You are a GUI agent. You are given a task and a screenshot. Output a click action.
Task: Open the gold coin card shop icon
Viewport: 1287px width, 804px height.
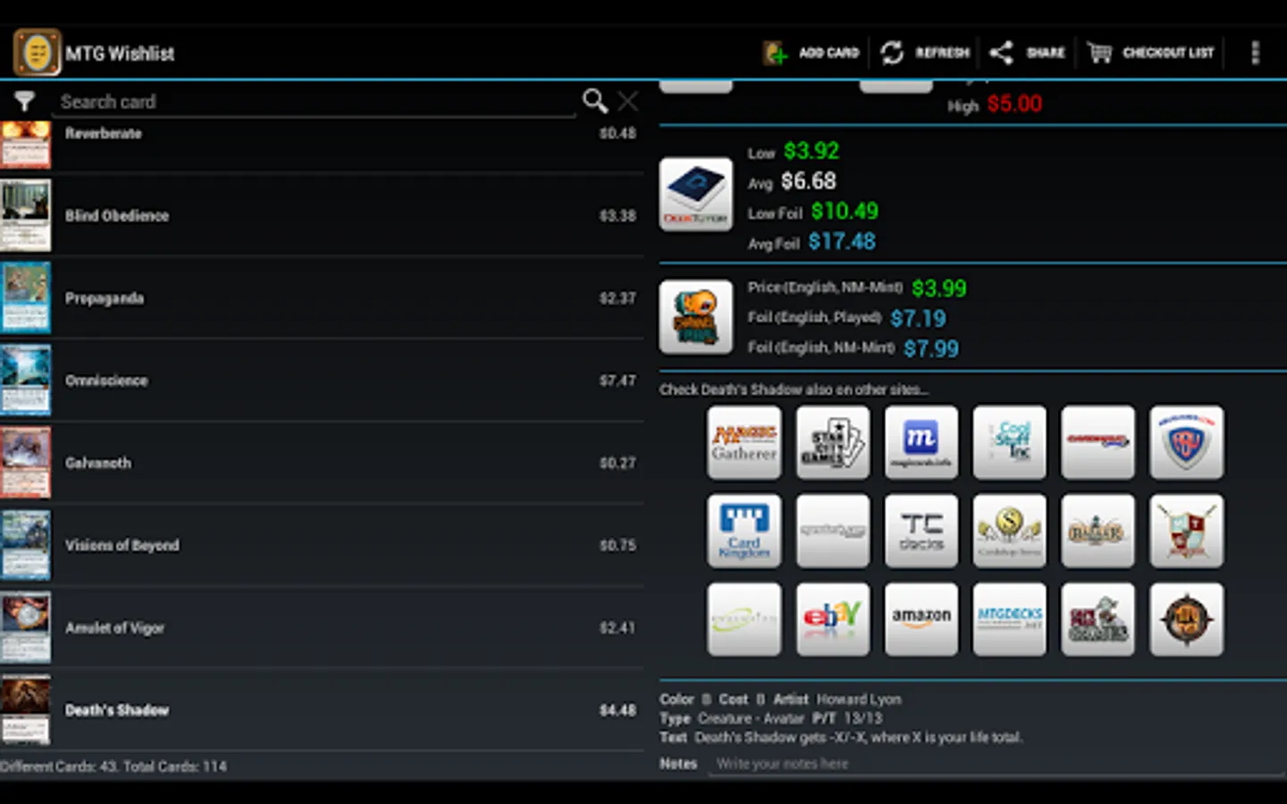click(1010, 532)
